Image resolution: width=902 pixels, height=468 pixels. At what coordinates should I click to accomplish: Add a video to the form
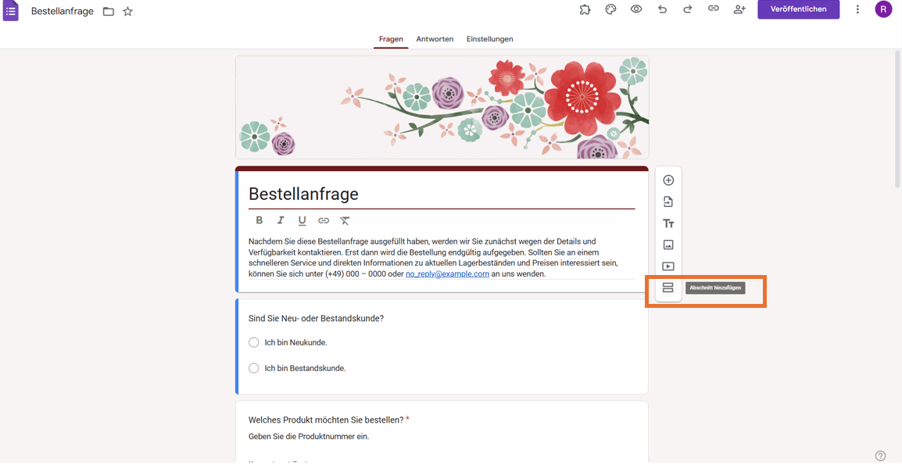tap(668, 266)
